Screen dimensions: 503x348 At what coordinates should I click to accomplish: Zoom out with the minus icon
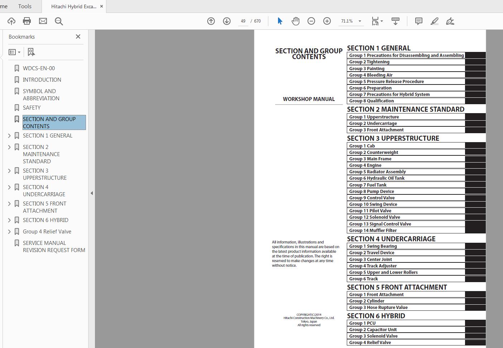coord(311,21)
